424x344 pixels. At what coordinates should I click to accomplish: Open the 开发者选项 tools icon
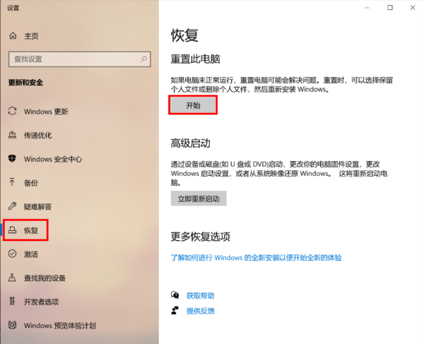(x=12, y=301)
